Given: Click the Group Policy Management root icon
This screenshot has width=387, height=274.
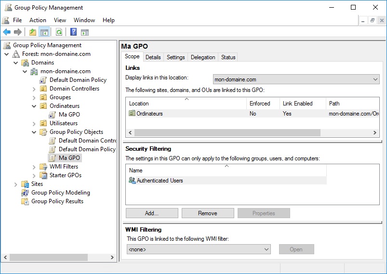Looking at the screenshot, I should click(7, 45).
